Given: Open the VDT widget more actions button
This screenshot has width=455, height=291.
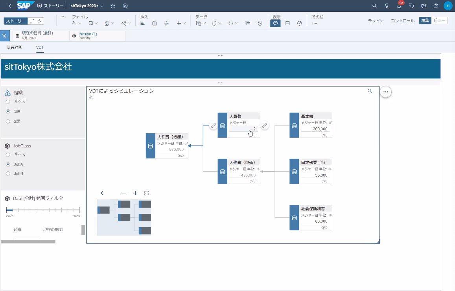Looking at the screenshot, I should (x=386, y=92).
